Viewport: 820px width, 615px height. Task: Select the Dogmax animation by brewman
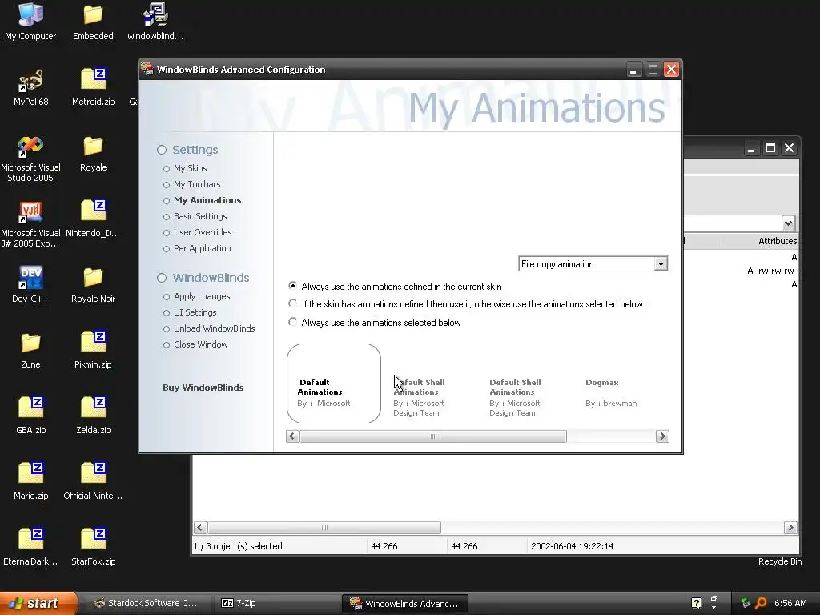[611, 392]
